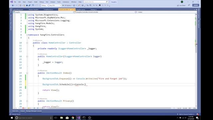Open the Tools menu
This screenshot has width=213, height=120.
tap(59, 2)
